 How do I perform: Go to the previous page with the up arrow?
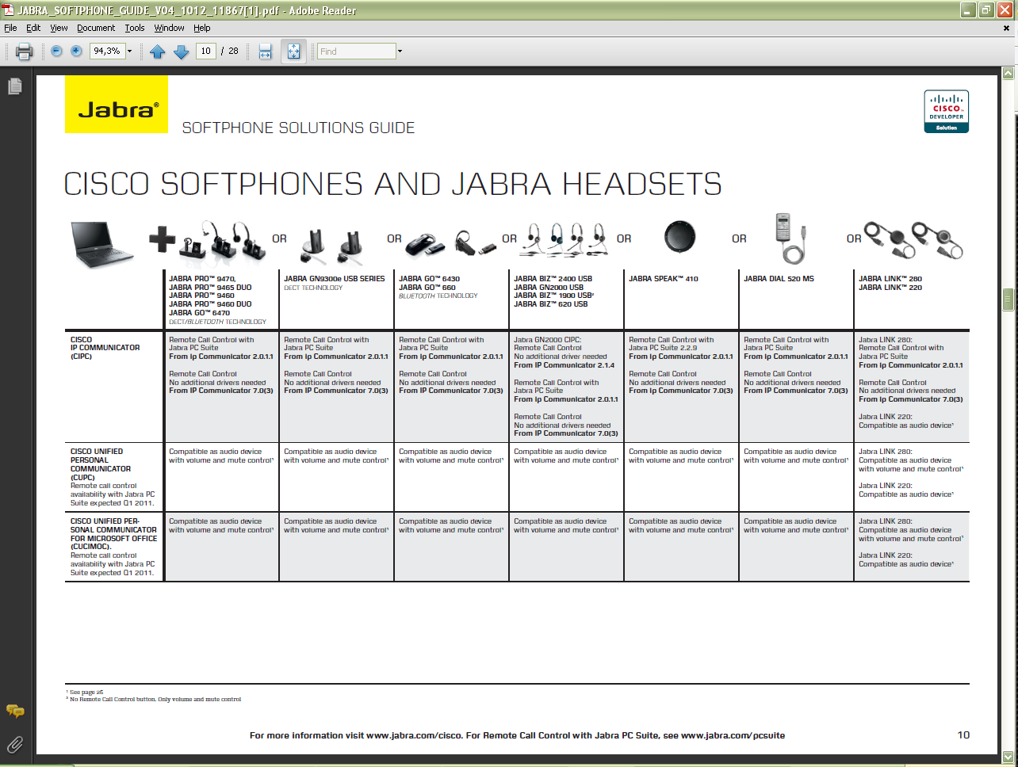click(x=157, y=52)
